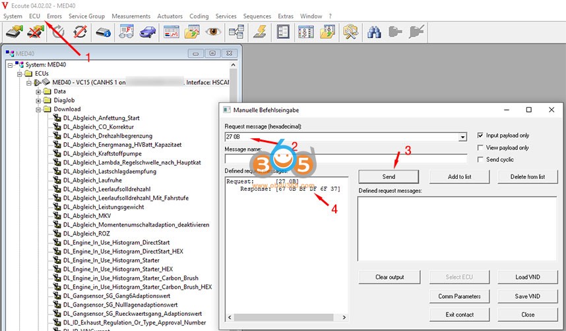Click the Request message hexadecimal input field
Image resolution: width=566 pixels, height=331 pixels.
342,137
